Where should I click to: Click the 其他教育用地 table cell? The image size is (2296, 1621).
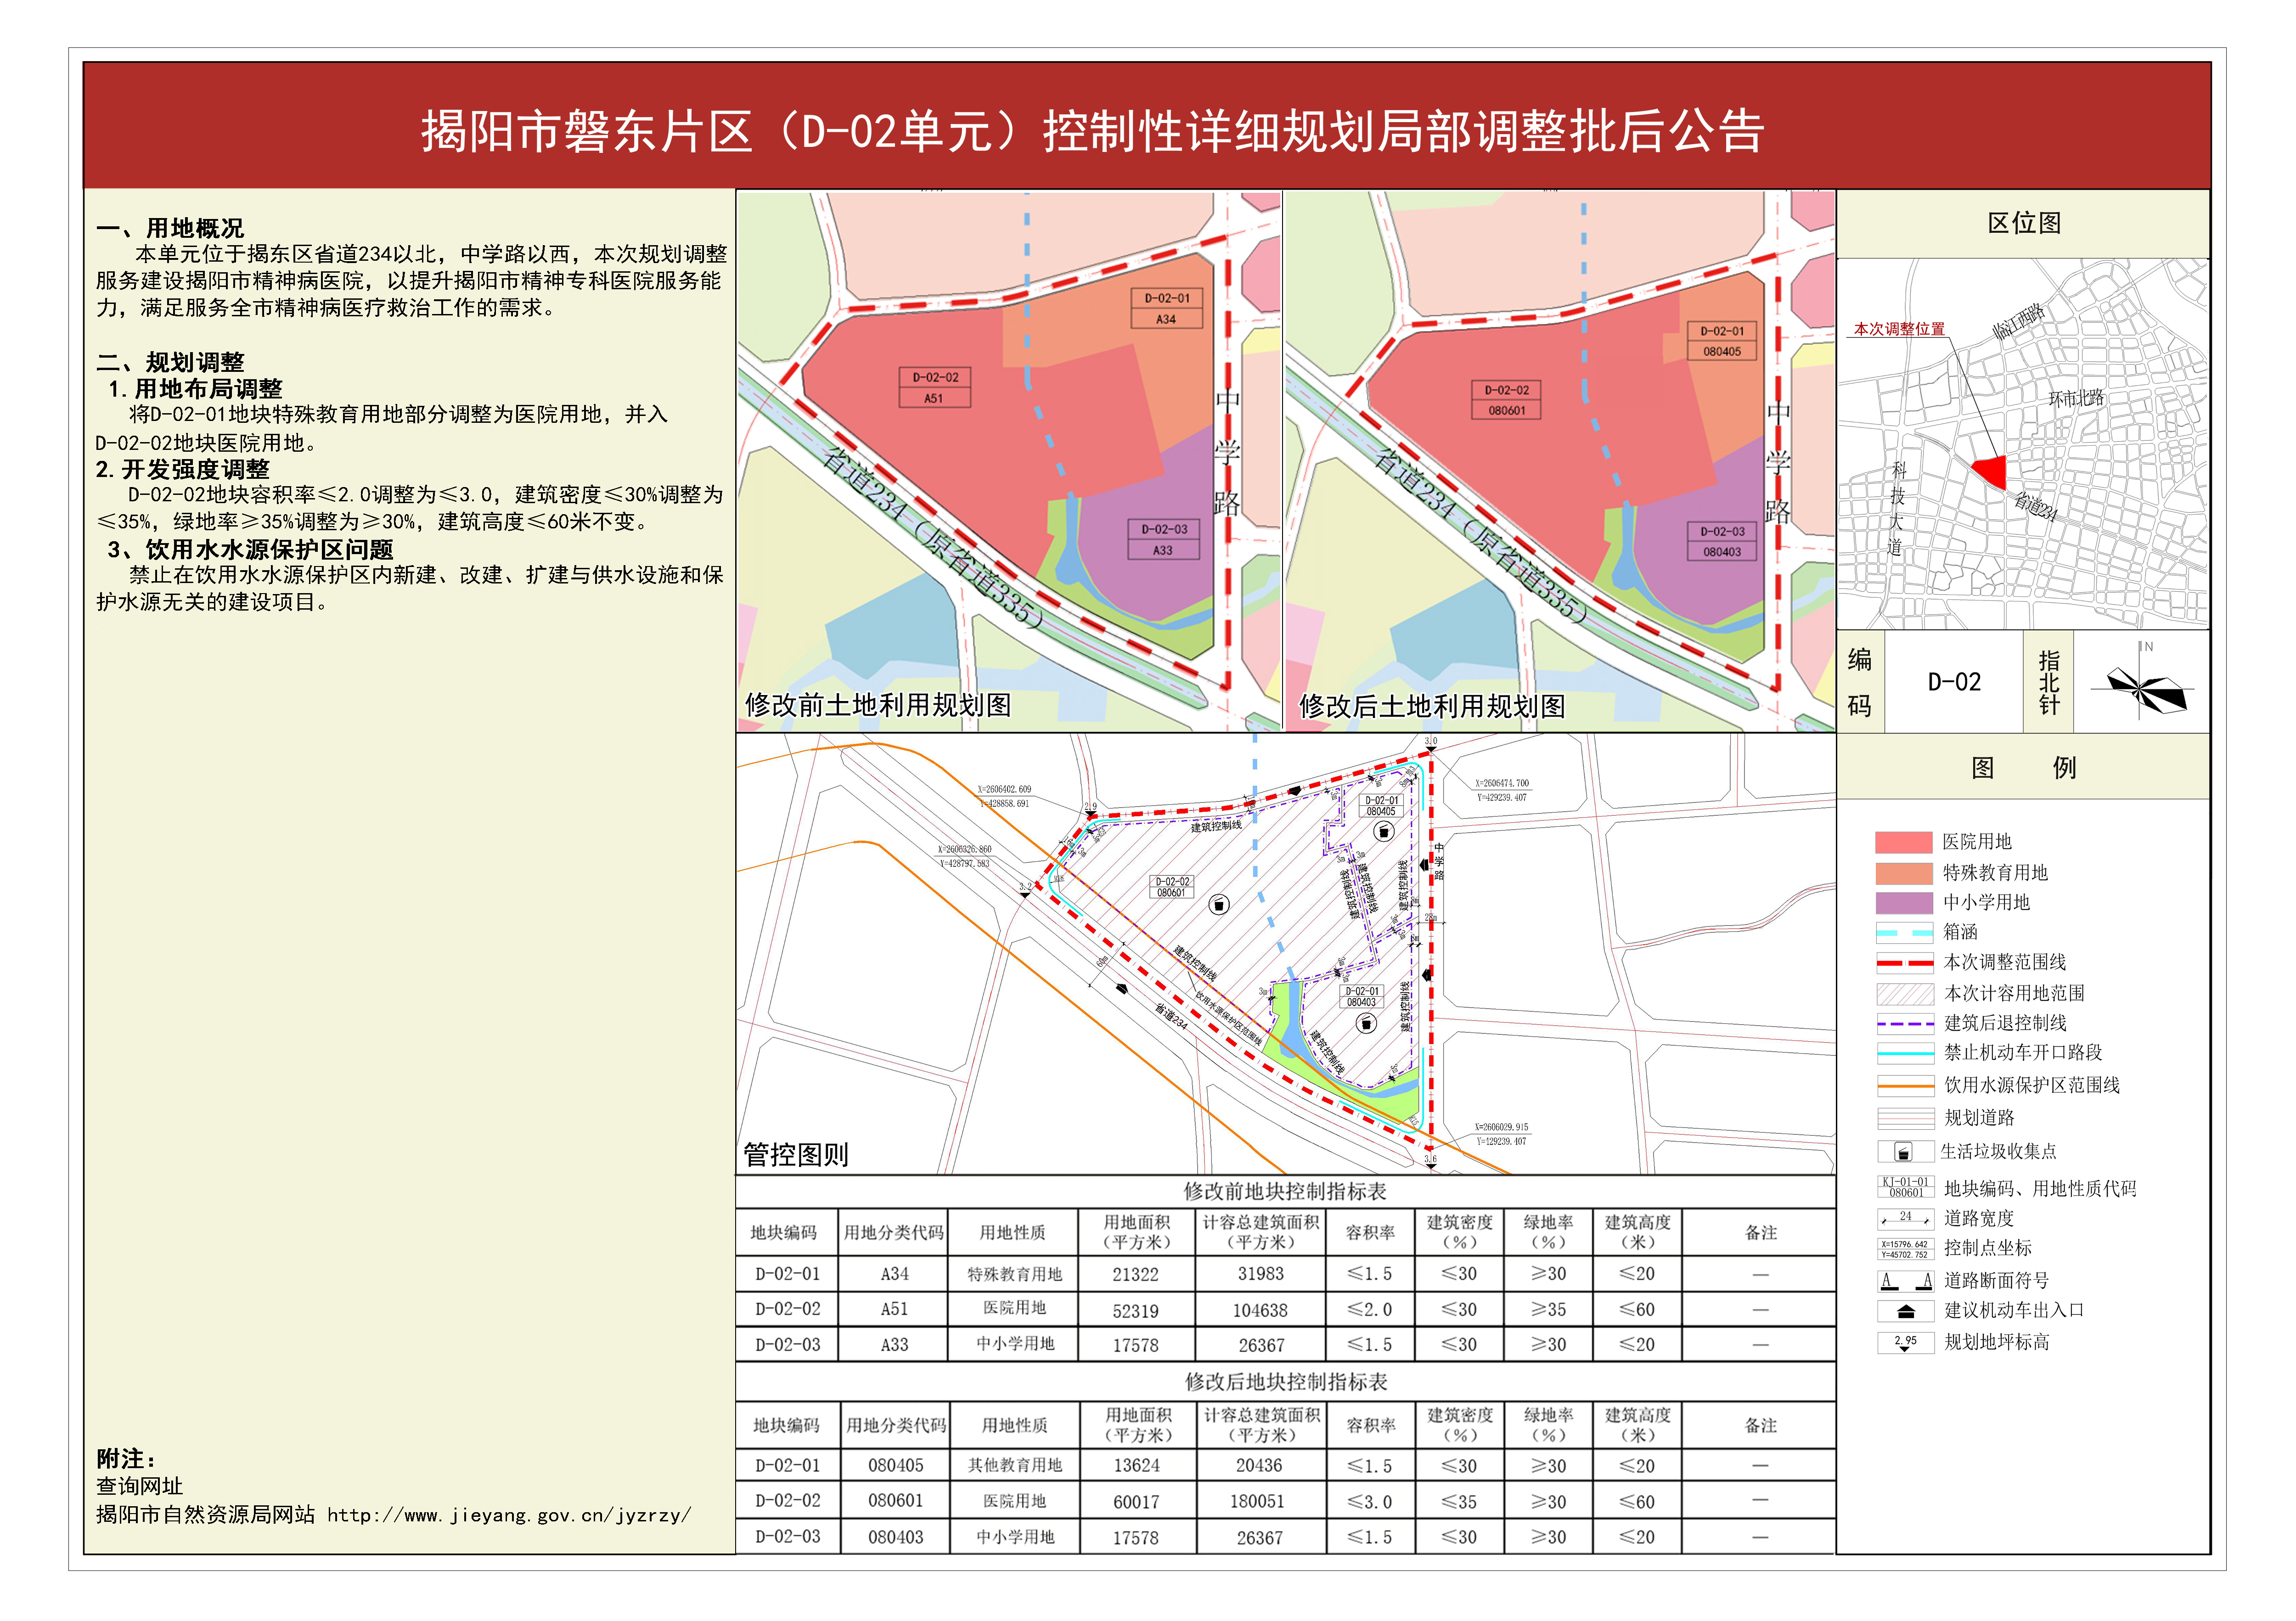1015,1466
